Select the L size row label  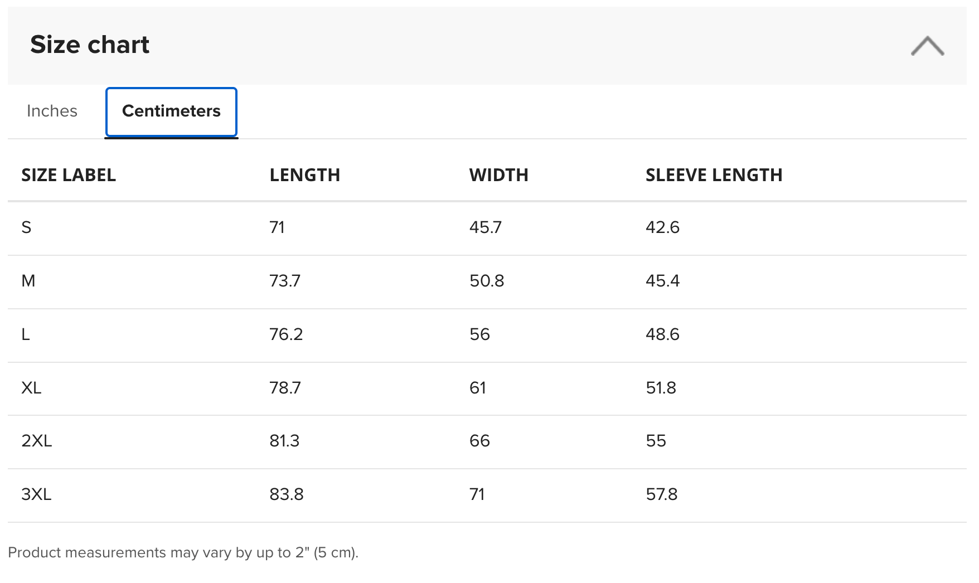point(26,334)
